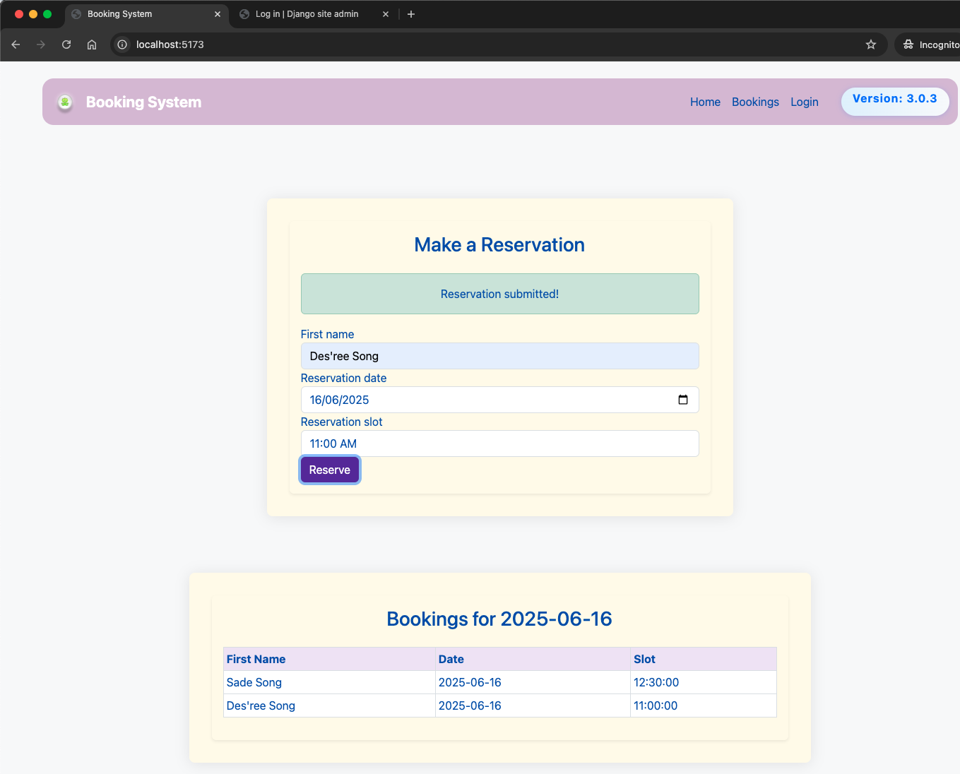Bookmark this page with star icon
The width and height of the screenshot is (960, 774).
[871, 44]
